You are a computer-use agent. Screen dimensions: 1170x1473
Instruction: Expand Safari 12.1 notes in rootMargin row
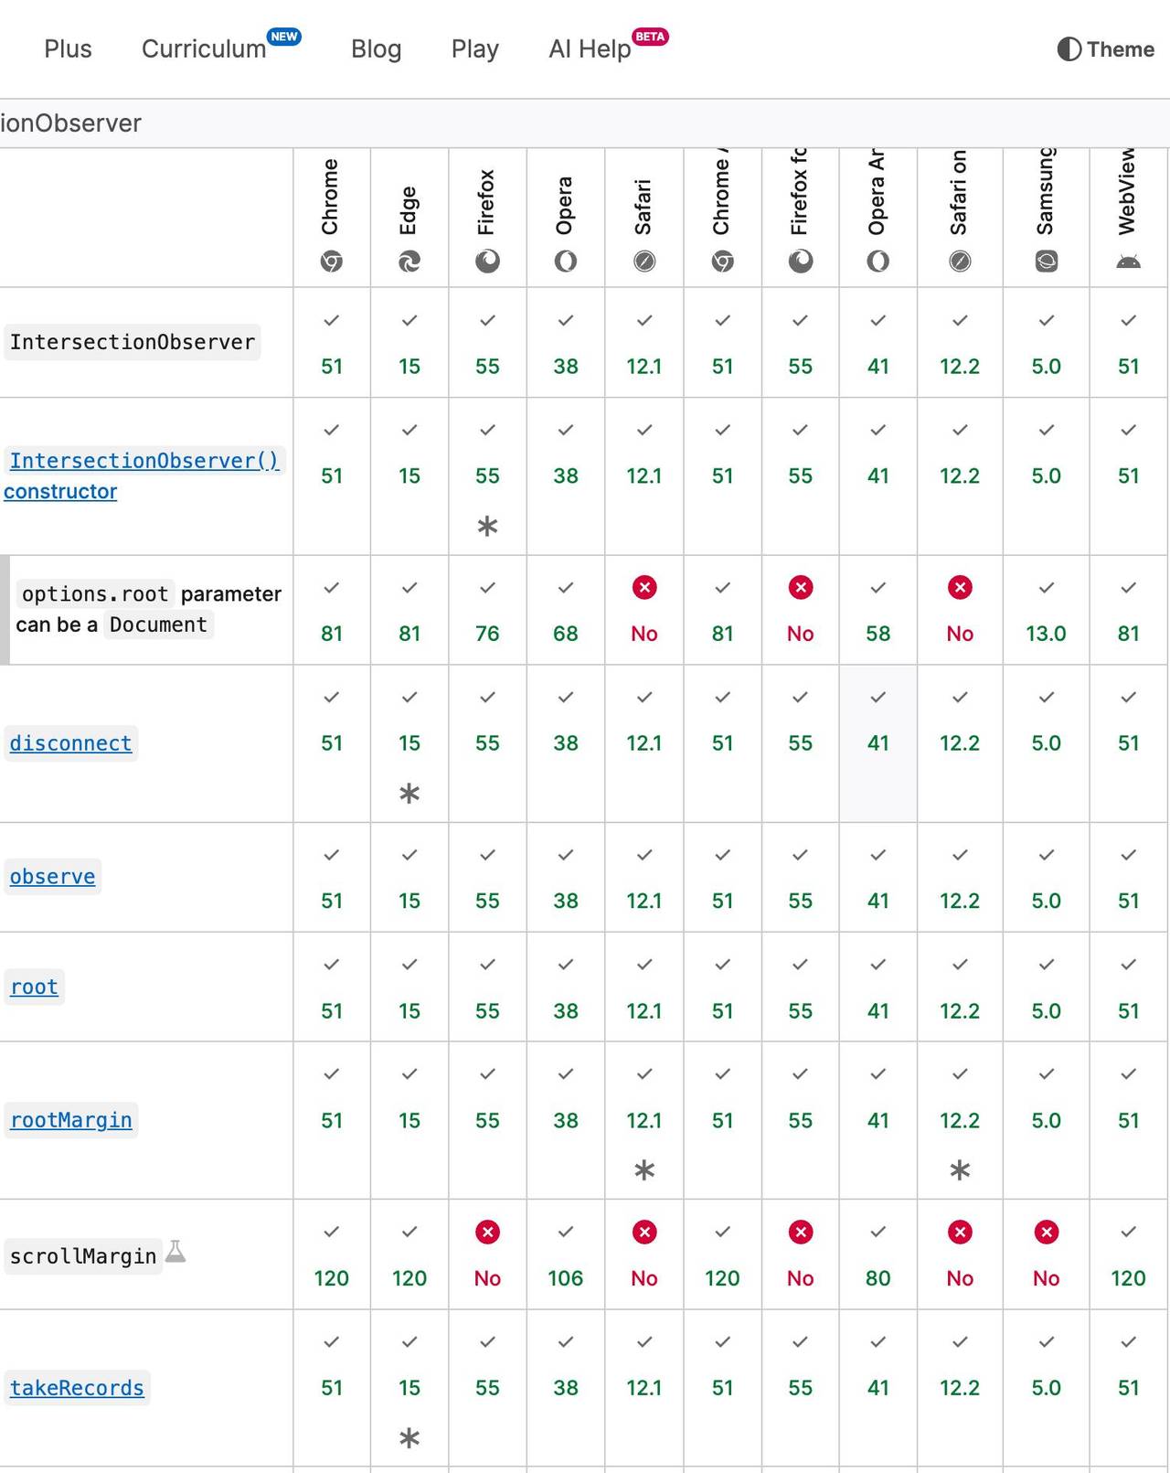pyautogui.click(x=644, y=1169)
